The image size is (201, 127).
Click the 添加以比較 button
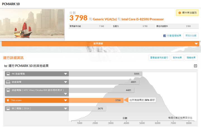(191, 36)
